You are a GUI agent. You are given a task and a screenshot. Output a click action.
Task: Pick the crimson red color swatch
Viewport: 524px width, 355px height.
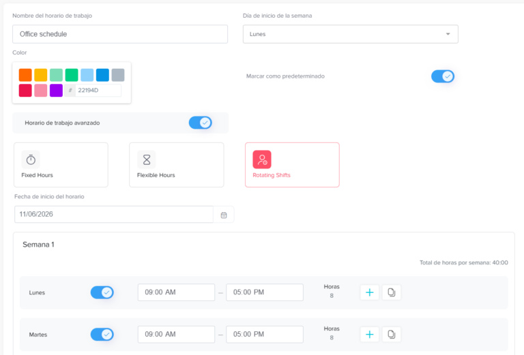coord(25,91)
